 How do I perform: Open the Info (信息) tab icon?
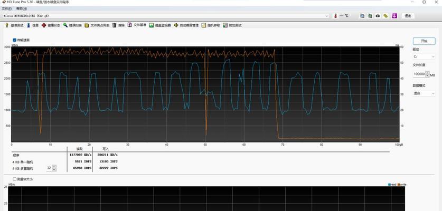29,25
